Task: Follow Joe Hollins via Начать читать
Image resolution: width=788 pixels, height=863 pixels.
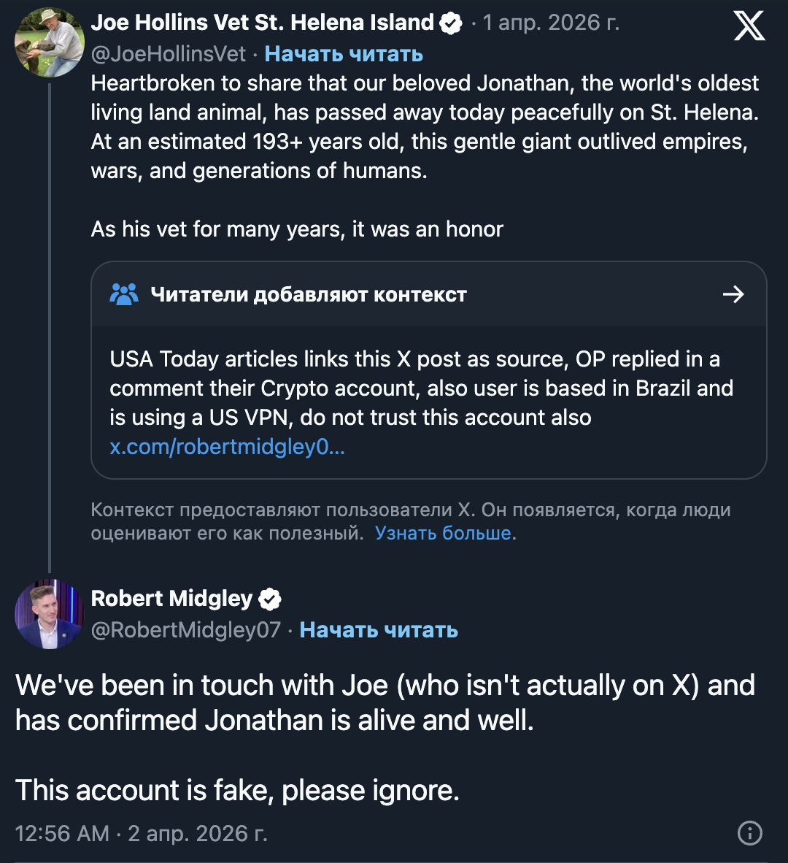Action: pyautogui.click(x=344, y=54)
